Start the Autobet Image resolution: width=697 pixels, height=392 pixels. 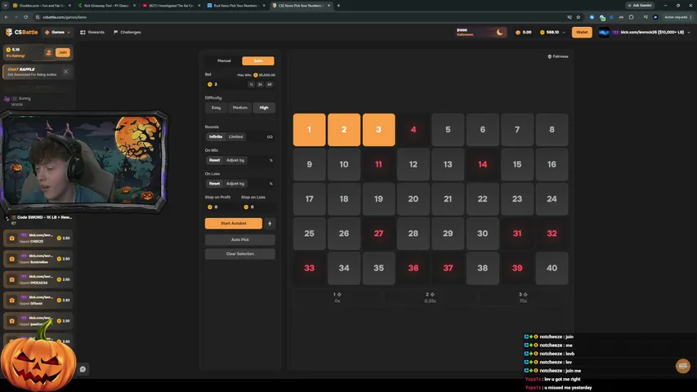[x=234, y=223]
